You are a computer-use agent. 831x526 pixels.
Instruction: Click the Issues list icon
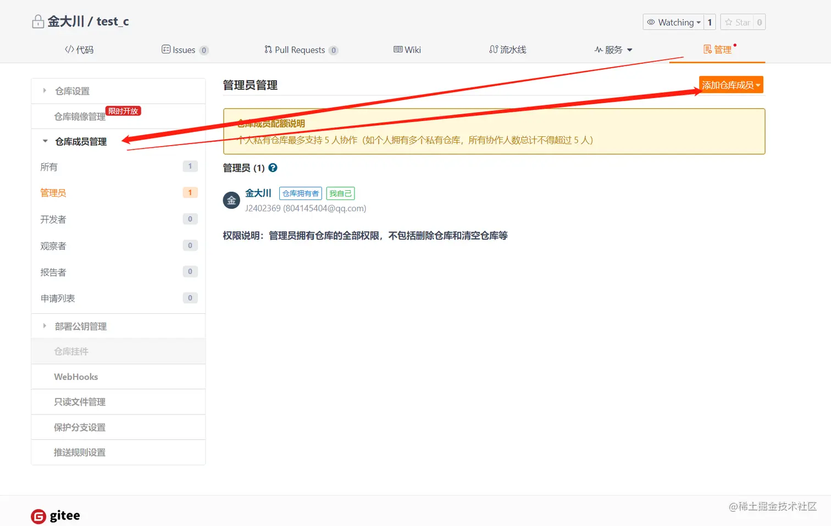click(x=166, y=49)
